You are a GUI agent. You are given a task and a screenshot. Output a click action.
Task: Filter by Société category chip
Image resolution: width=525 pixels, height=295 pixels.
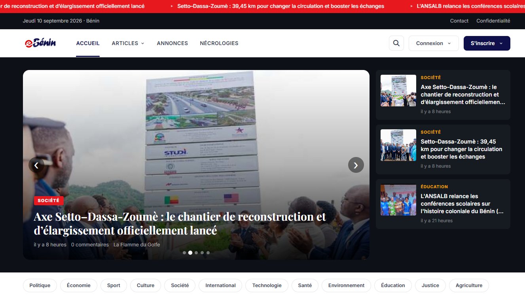[x=180, y=286]
